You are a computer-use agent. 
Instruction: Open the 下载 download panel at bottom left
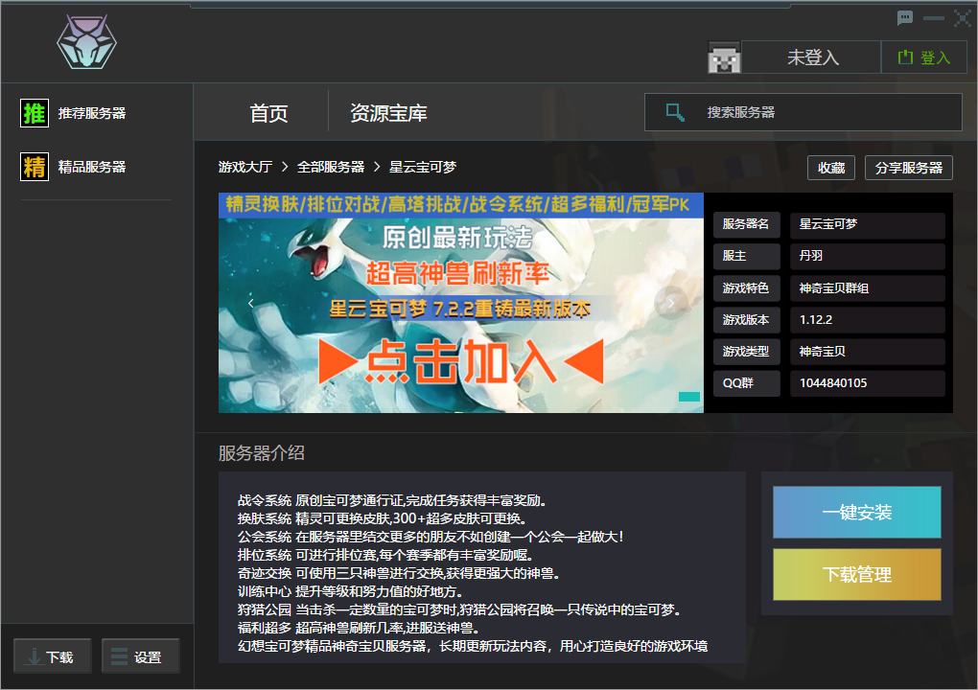pyautogui.click(x=52, y=655)
